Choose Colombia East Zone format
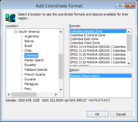The image size is (138, 122). (98, 39)
